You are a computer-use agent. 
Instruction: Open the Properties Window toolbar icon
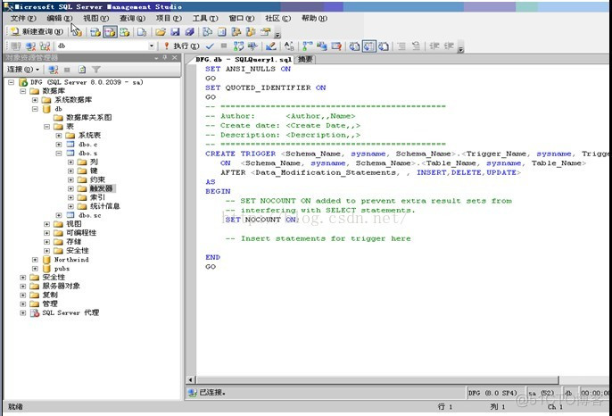(x=266, y=31)
